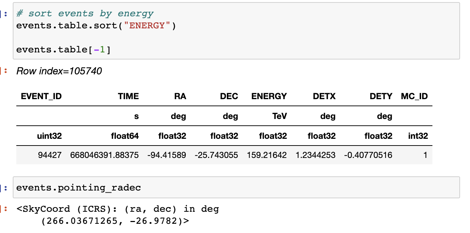Click the time value 668046391.88375
The height and width of the screenshot is (233, 470).
click(x=105, y=155)
